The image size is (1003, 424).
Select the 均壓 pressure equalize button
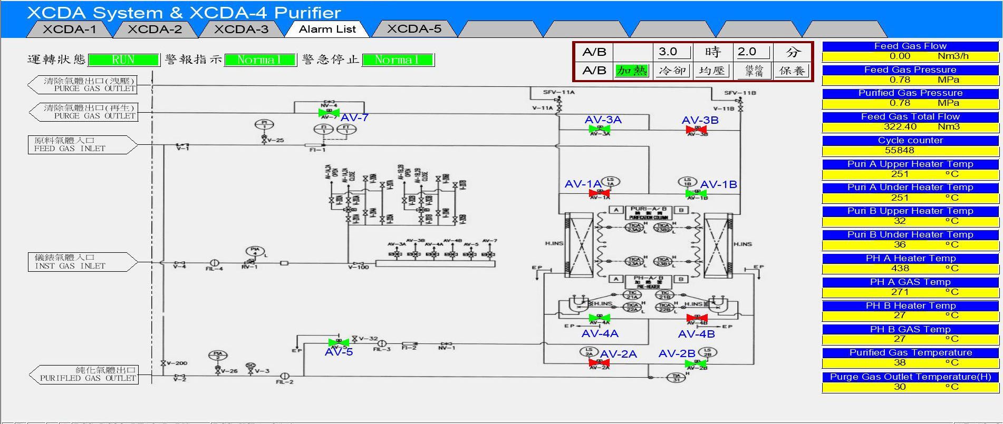tap(712, 71)
